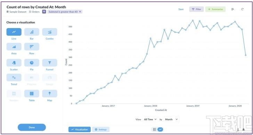Click the Done button

pos(32,127)
